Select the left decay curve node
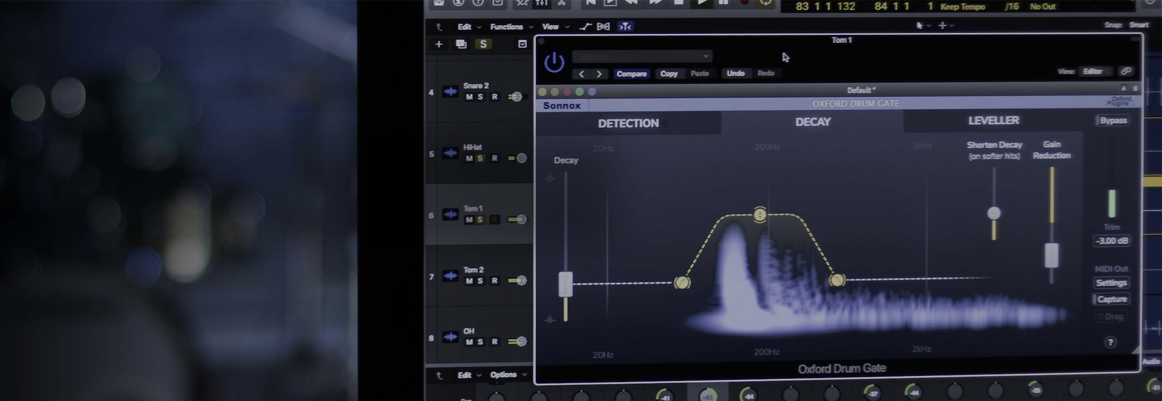The image size is (1162, 401). point(682,282)
